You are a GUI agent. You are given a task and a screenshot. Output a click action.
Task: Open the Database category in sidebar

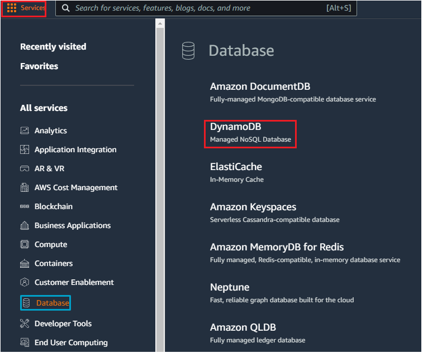53,303
